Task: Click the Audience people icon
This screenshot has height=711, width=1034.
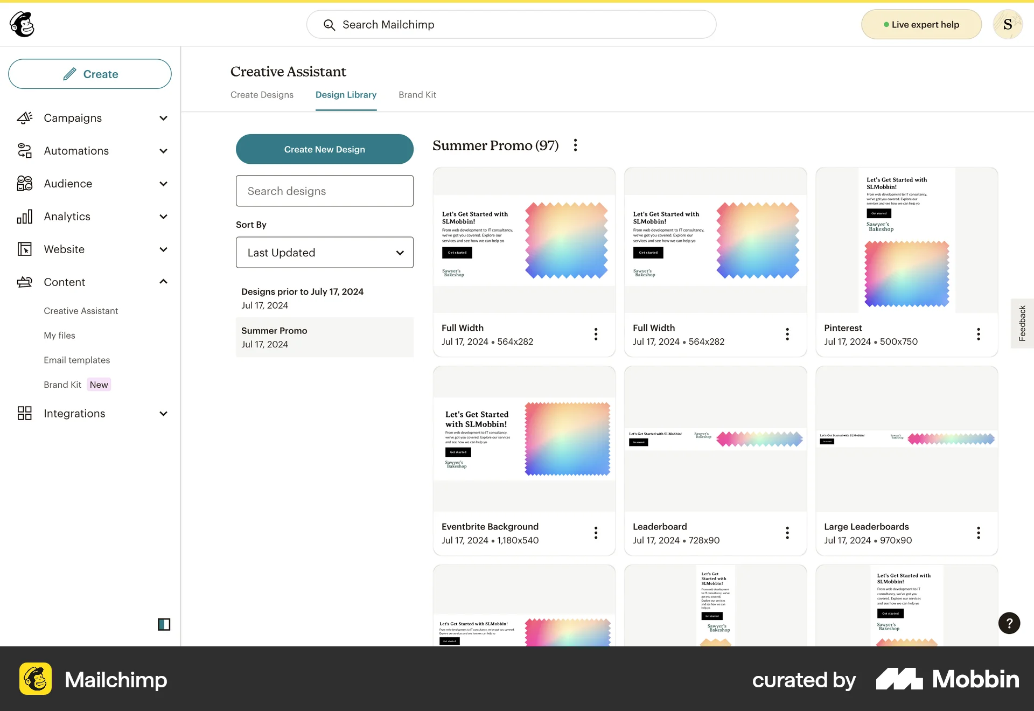Action: pyautogui.click(x=25, y=184)
